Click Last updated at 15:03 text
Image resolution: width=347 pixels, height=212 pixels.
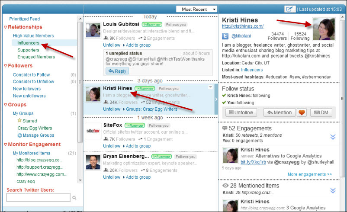coord(321,9)
